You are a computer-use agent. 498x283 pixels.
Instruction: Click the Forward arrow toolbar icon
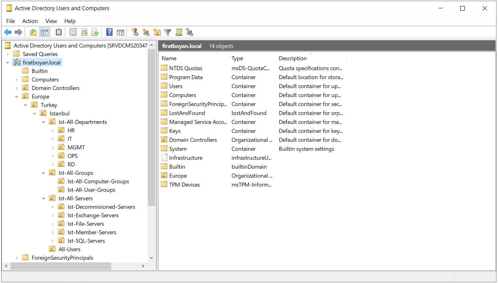[x=19, y=32]
